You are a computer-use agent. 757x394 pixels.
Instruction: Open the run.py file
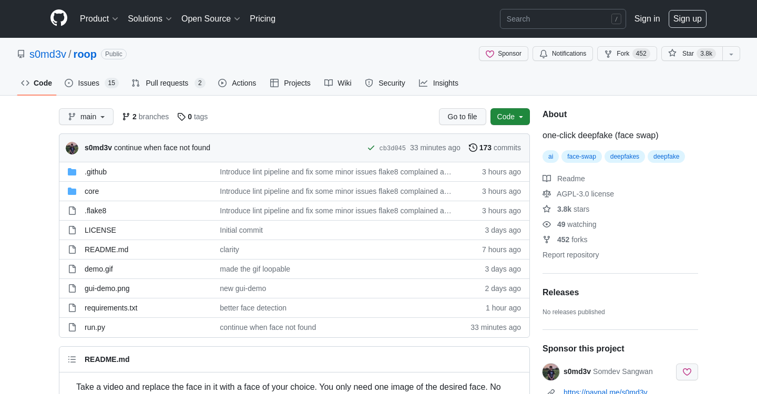95,327
